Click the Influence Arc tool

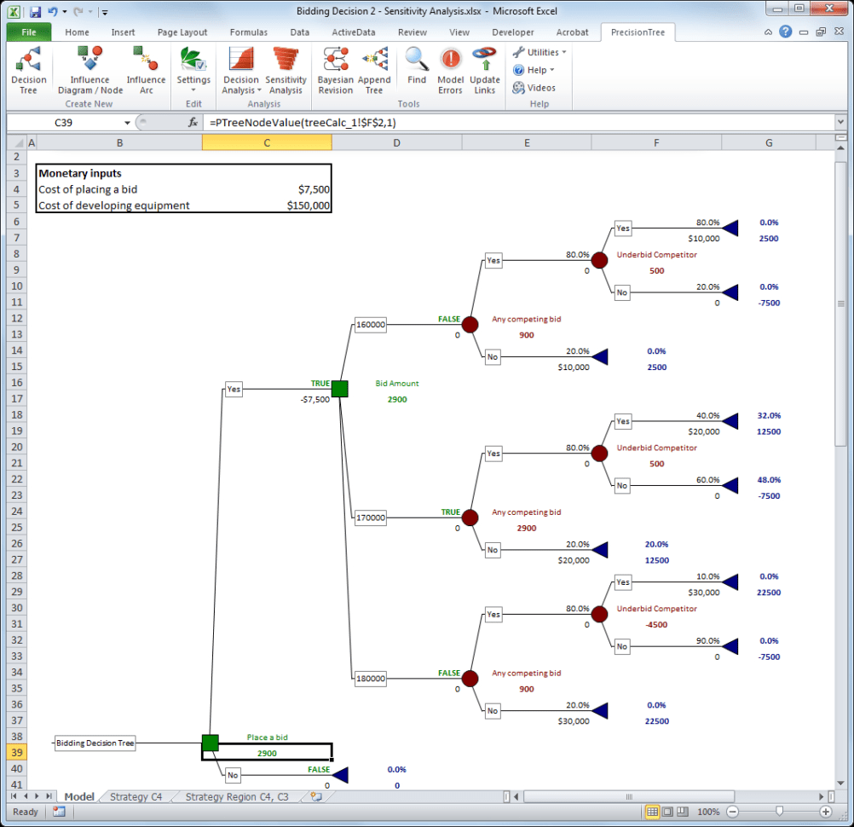(x=145, y=68)
